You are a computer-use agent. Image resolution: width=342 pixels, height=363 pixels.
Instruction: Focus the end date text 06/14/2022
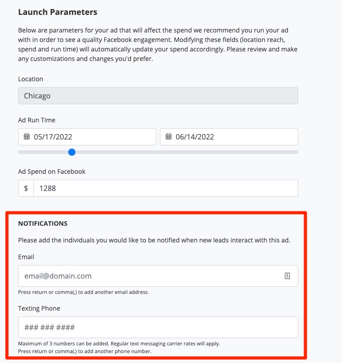point(195,137)
